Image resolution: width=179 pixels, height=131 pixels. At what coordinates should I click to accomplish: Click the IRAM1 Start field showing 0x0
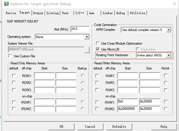(128, 102)
